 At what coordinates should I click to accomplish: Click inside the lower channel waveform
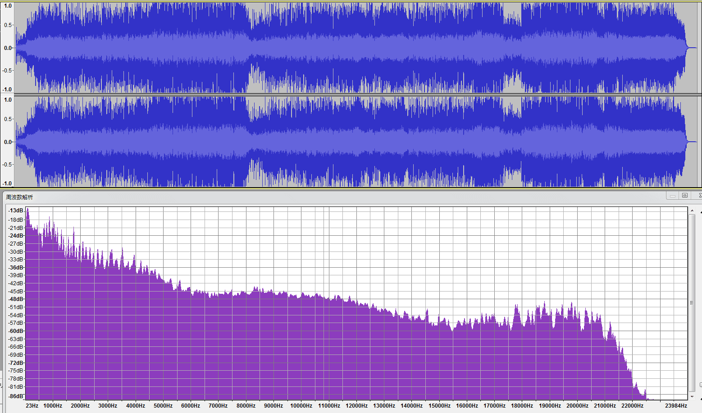(356, 141)
